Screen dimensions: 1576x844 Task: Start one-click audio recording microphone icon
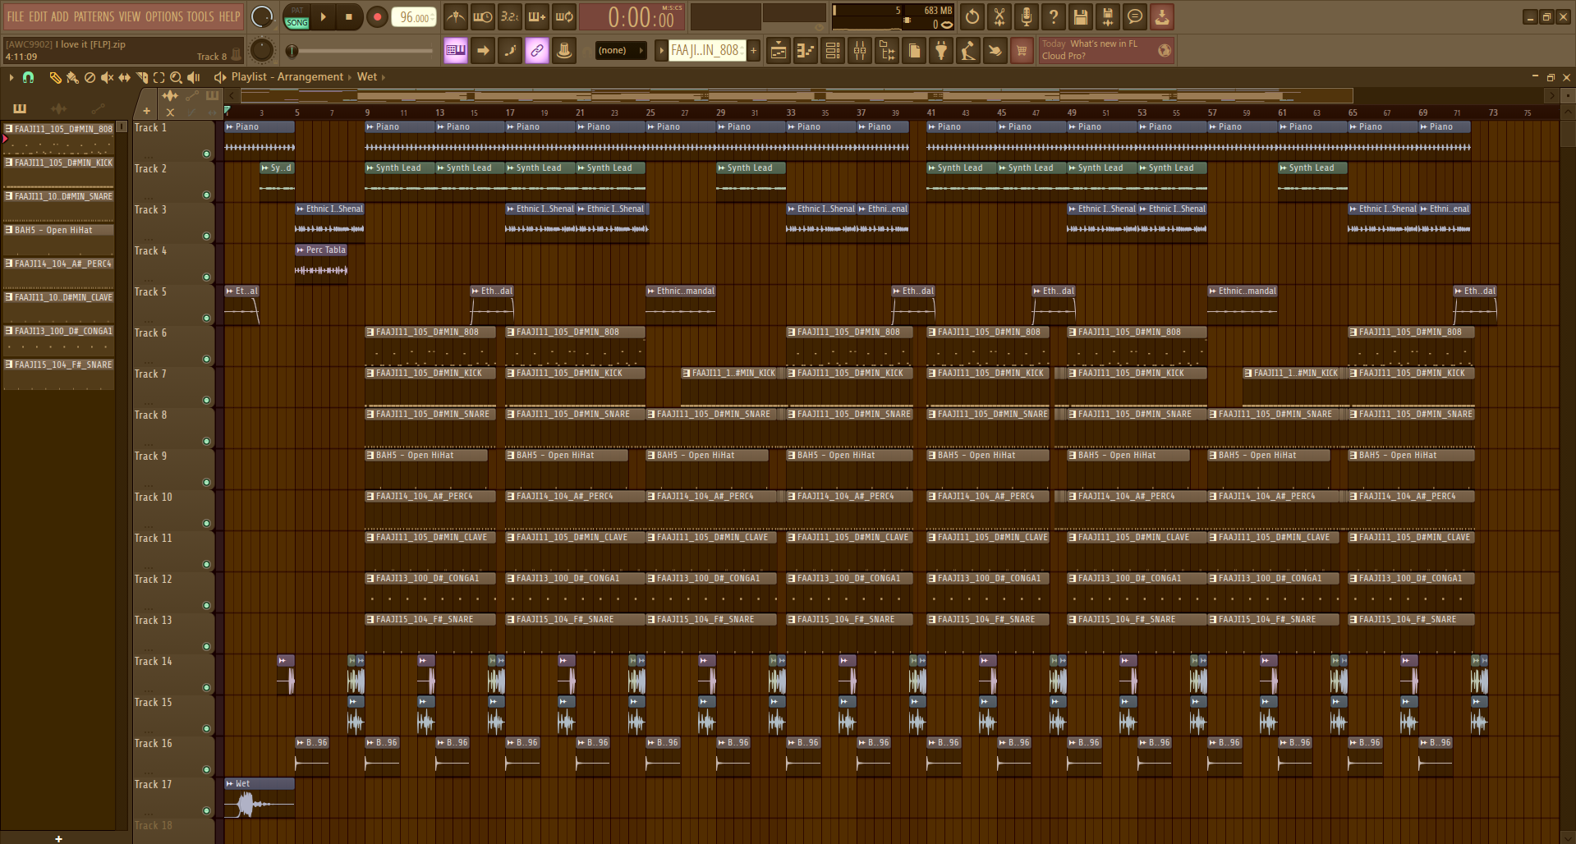pyautogui.click(x=1027, y=16)
